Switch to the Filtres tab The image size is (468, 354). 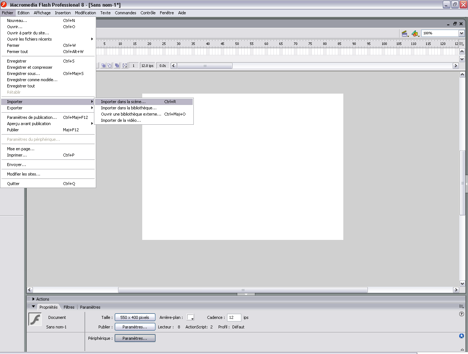pos(69,307)
